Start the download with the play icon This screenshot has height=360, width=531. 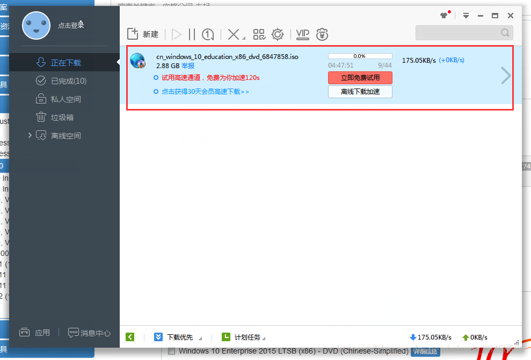click(x=177, y=34)
